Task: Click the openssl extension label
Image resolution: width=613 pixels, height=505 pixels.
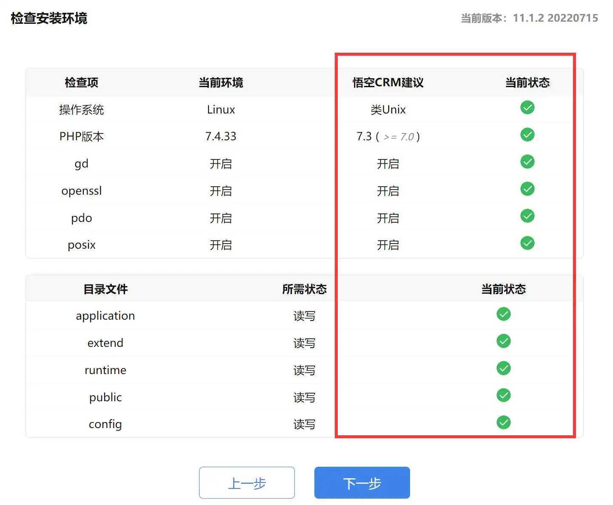Action: pos(81,191)
